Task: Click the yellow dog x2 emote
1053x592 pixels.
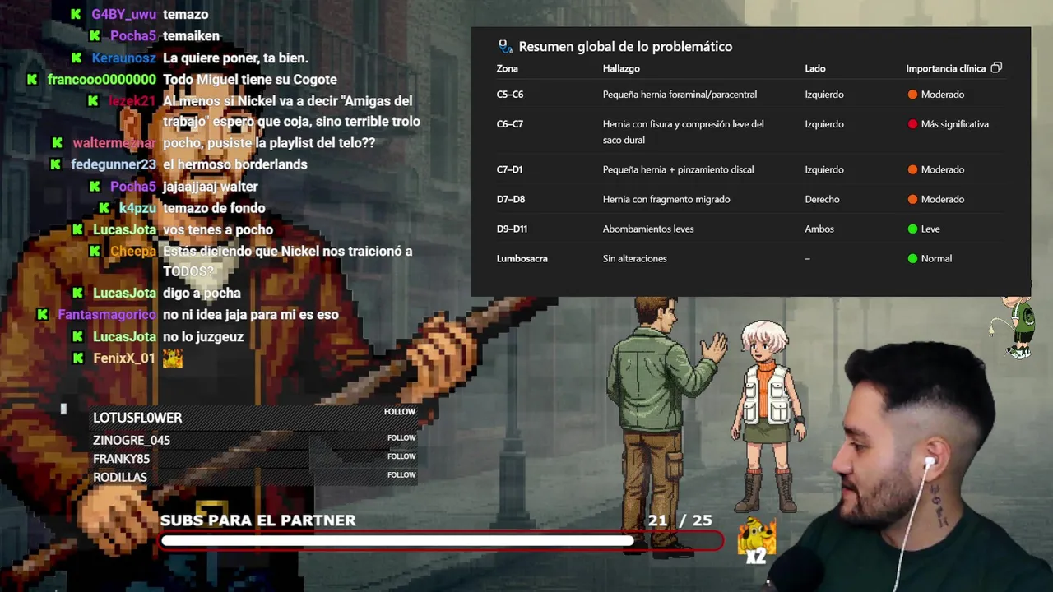Action: [756, 540]
